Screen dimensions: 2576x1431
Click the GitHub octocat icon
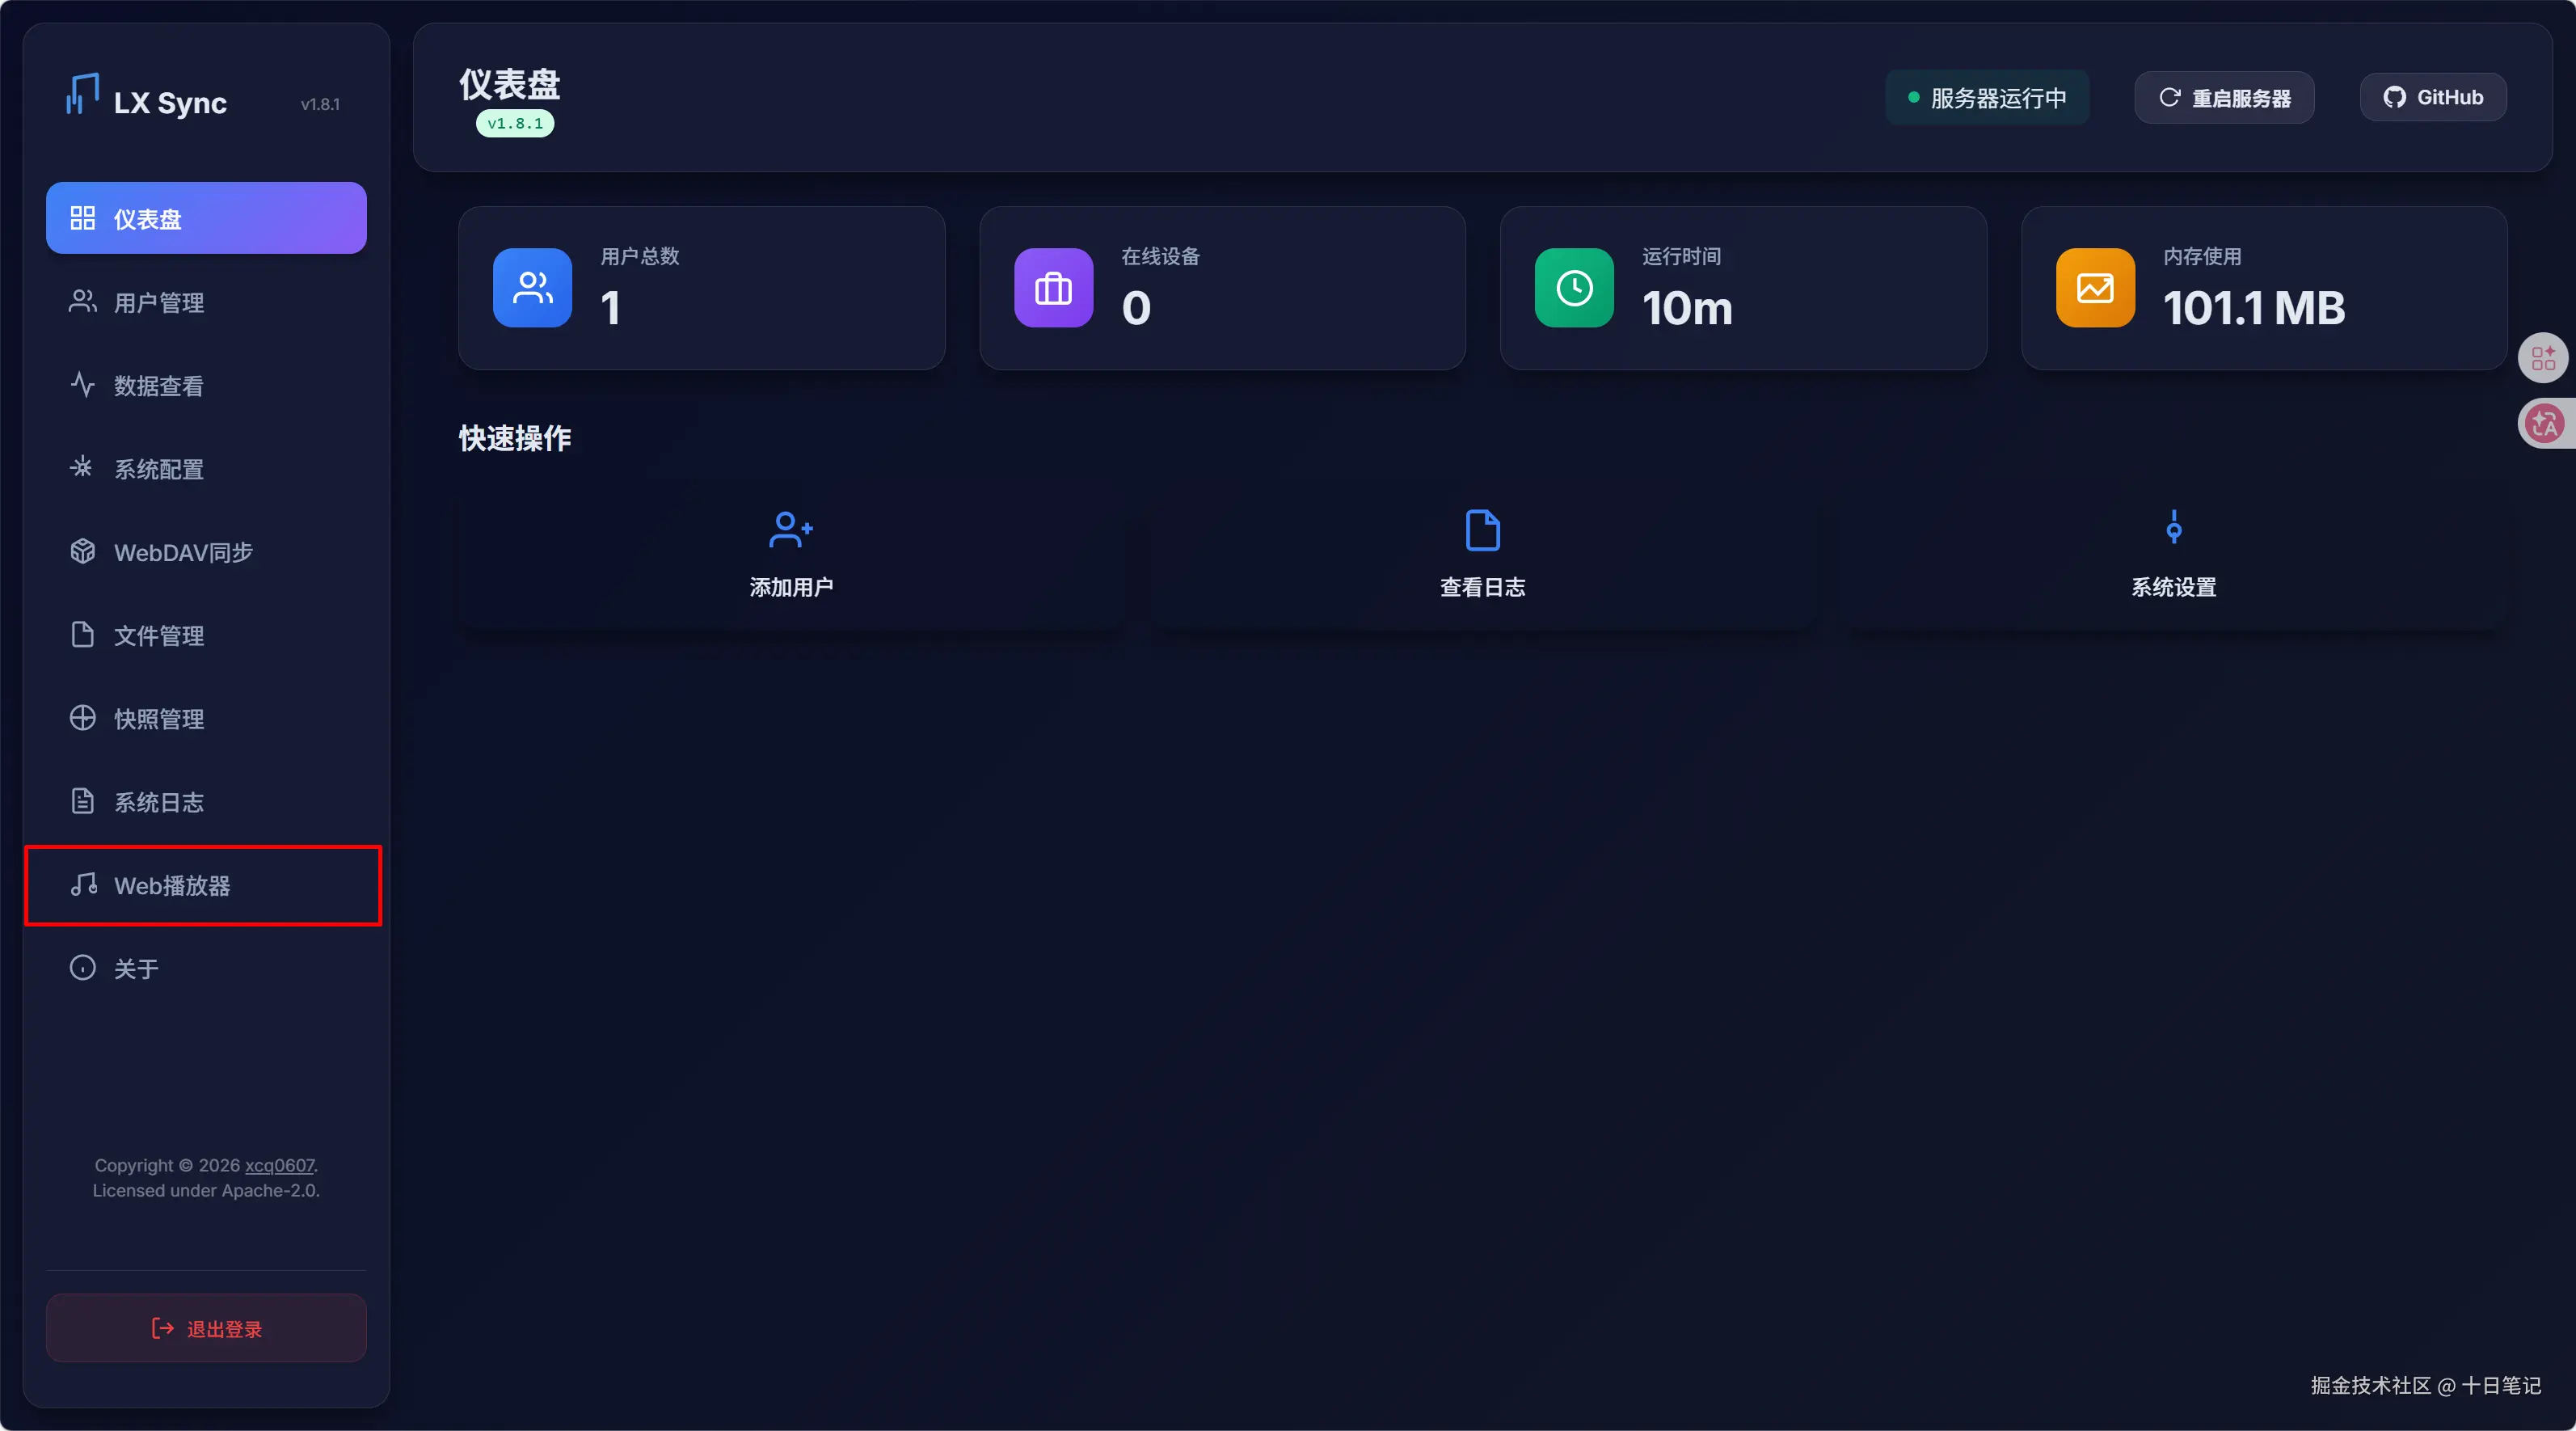(x=2394, y=97)
